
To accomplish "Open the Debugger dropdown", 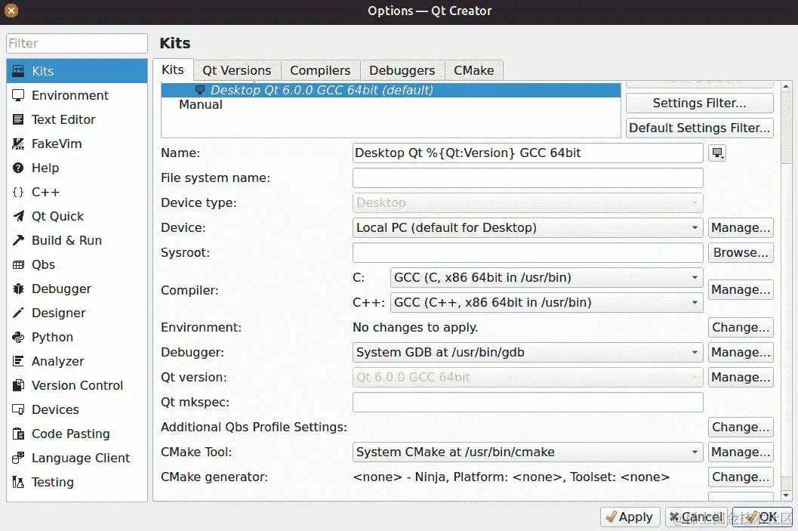I will click(x=528, y=352).
